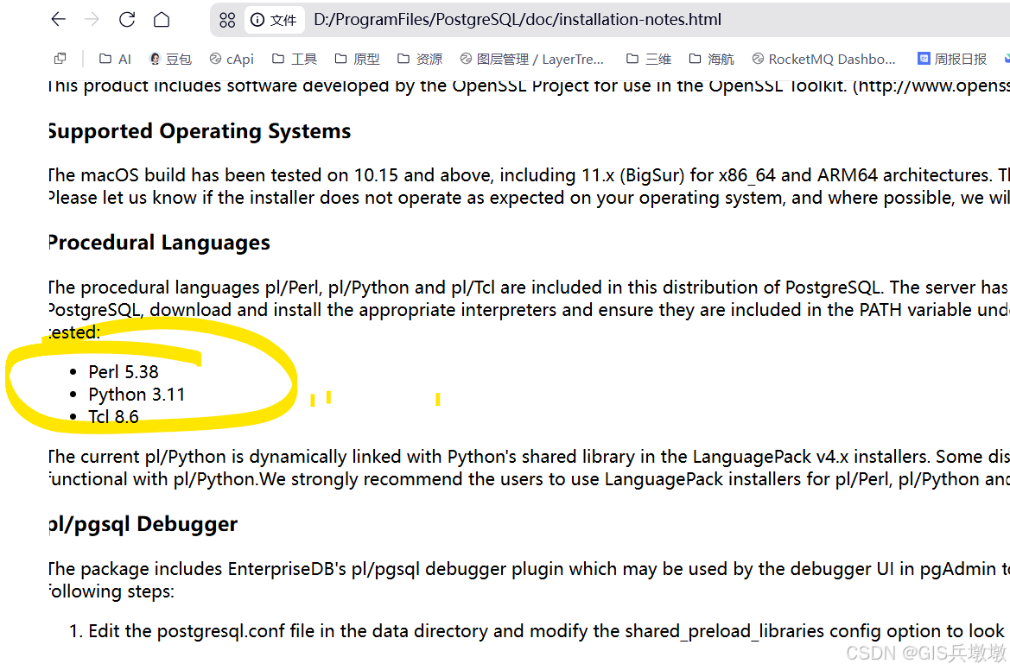Open the 工具 bookmark folder
The width and height of the screenshot is (1010, 670).
(295, 60)
